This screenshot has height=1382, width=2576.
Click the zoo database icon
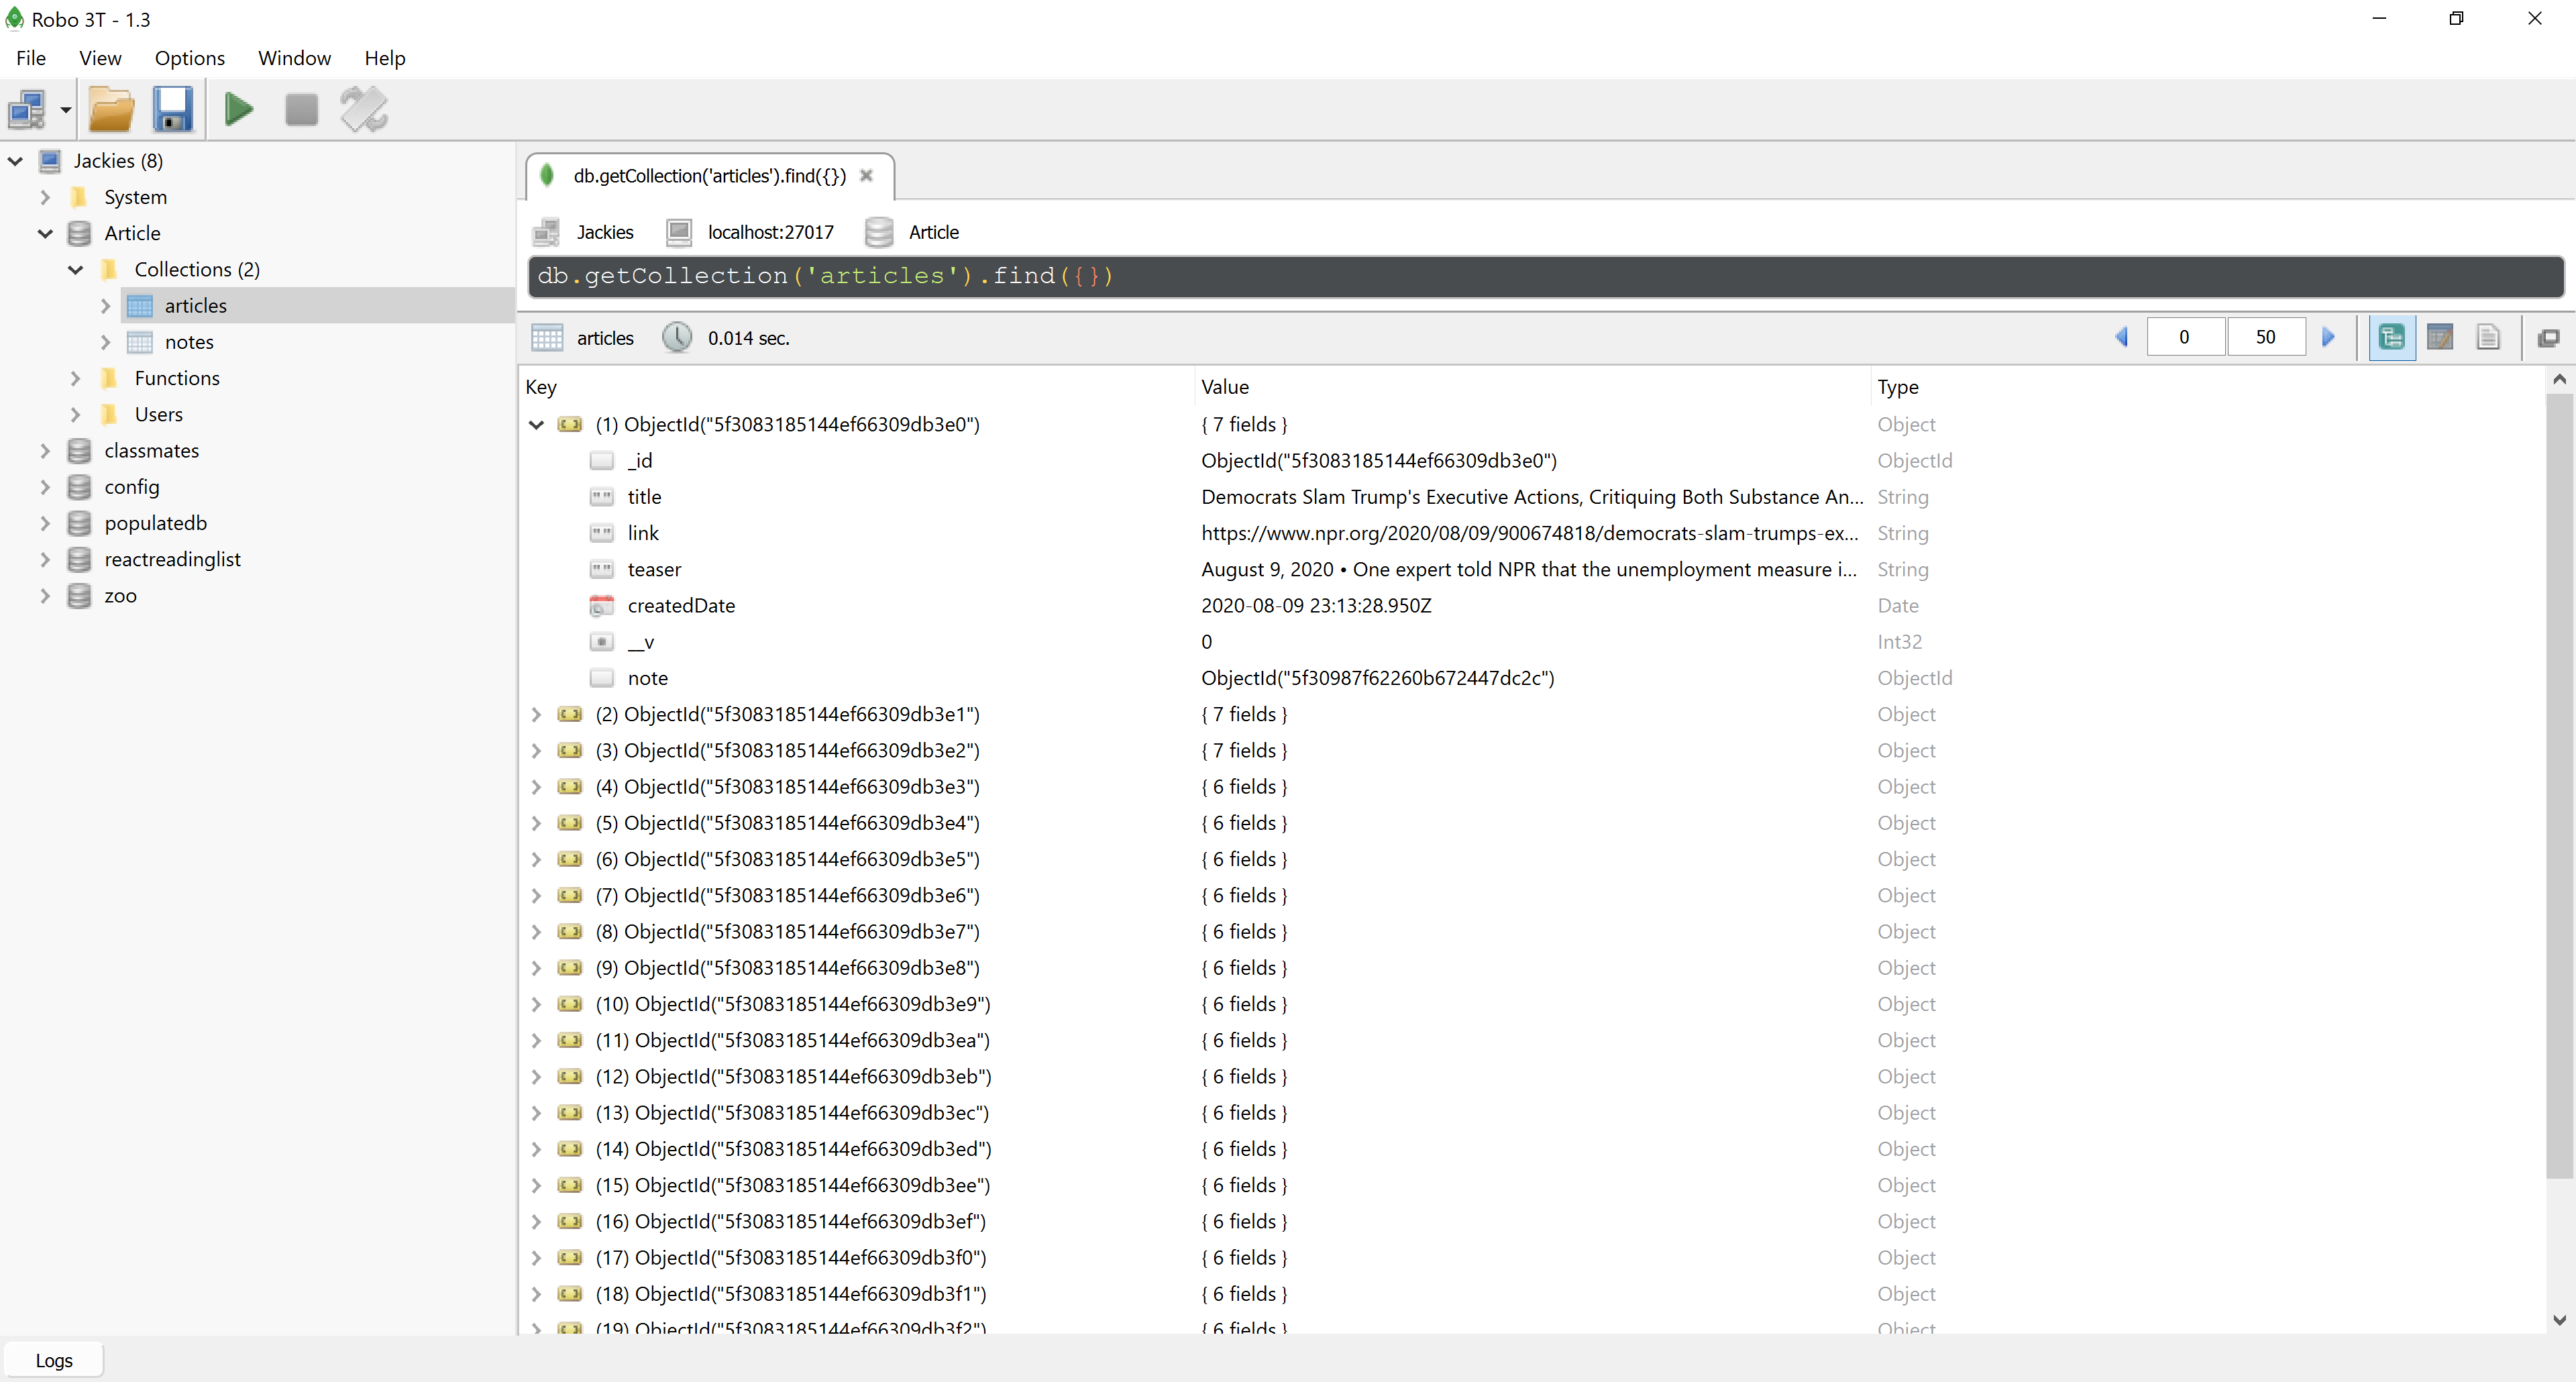point(80,596)
